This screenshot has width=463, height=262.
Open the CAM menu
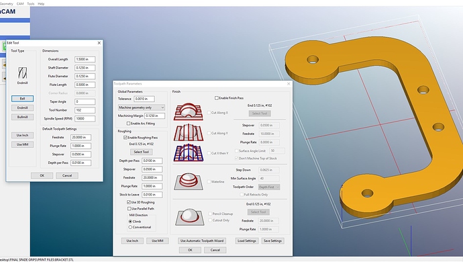pyautogui.click(x=20, y=4)
